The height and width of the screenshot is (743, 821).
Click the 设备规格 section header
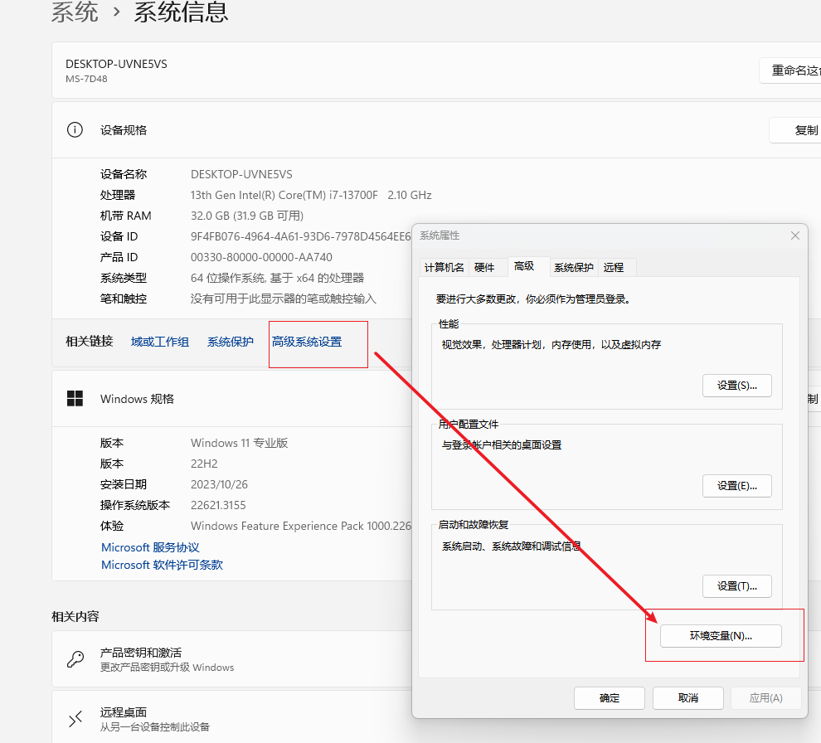click(x=436, y=130)
